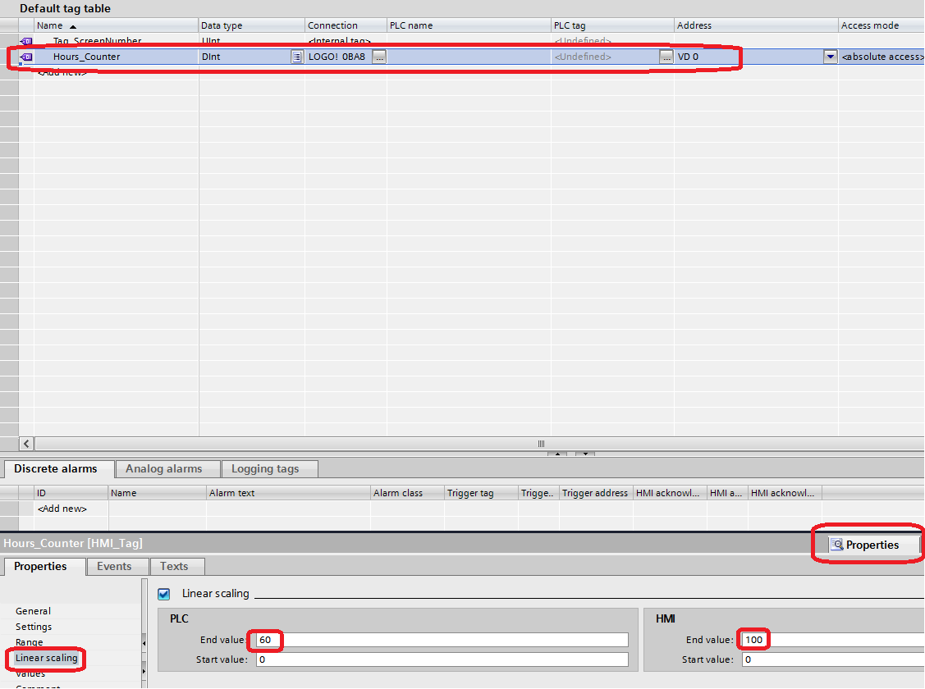
Task: Click the Hours_Counter name cell
Action: tap(117, 57)
